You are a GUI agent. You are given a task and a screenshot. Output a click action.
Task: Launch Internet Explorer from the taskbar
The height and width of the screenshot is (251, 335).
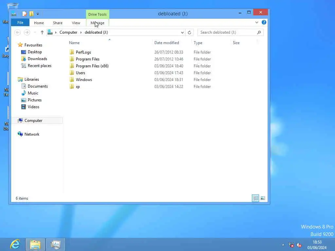pos(15,244)
